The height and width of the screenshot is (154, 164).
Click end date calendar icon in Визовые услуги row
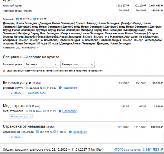pos(45,88)
